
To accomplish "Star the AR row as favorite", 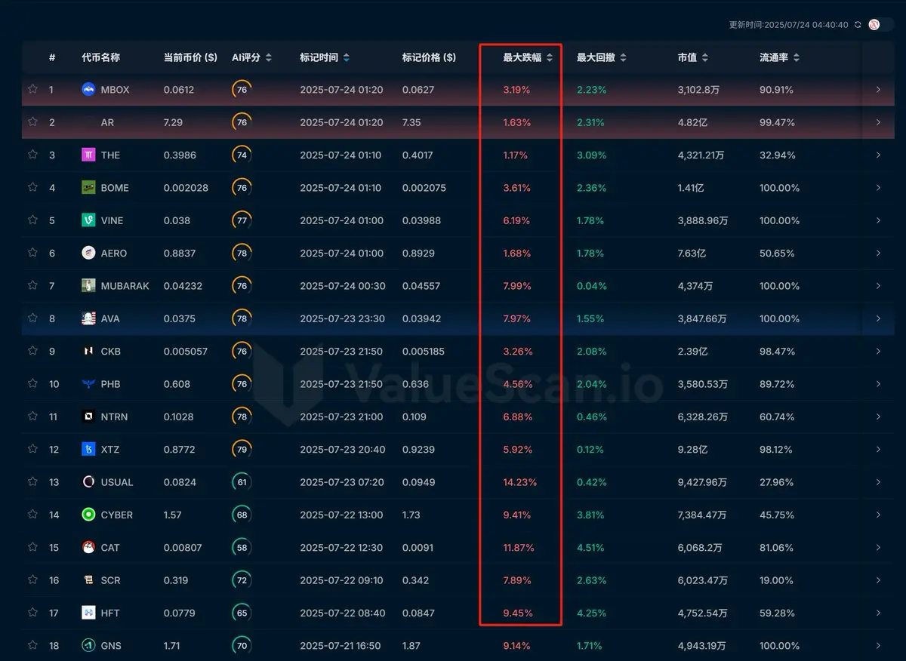I will click(32, 121).
